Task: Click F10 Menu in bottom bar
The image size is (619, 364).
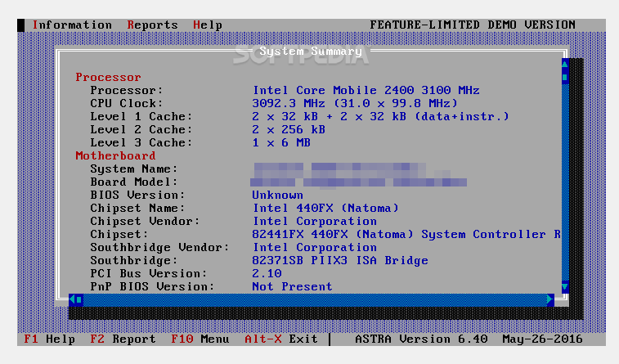Action: [200, 339]
